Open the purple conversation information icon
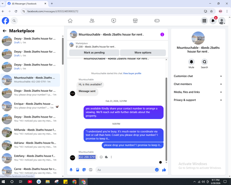Viewport: 231px width, 185px height. [x=162, y=35]
